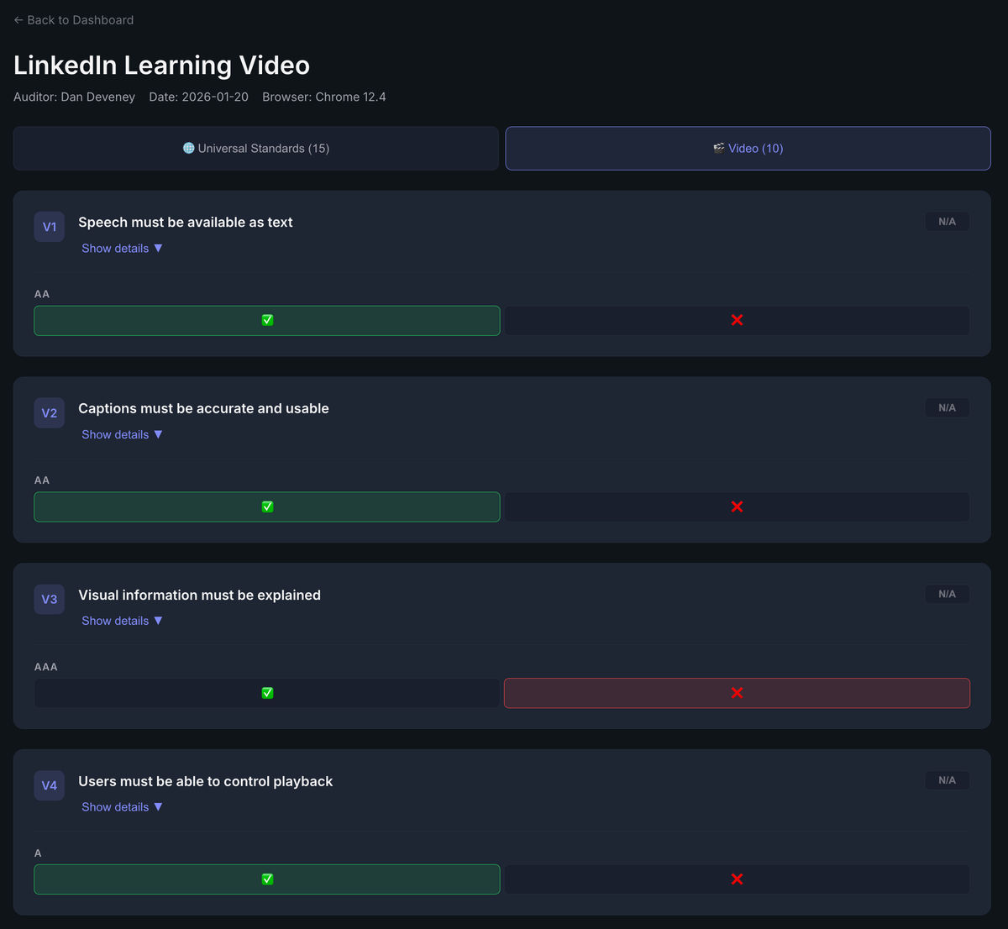The height and width of the screenshot is (929, 1008).
Task: Select fail X for V2 Captions criterion
Action: (737, 507)
